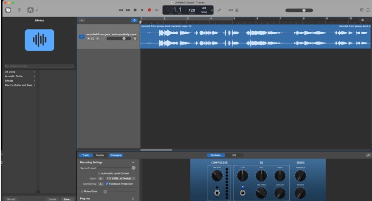
Task: Toggle the Library button in the toolbar
Action: 8,10
